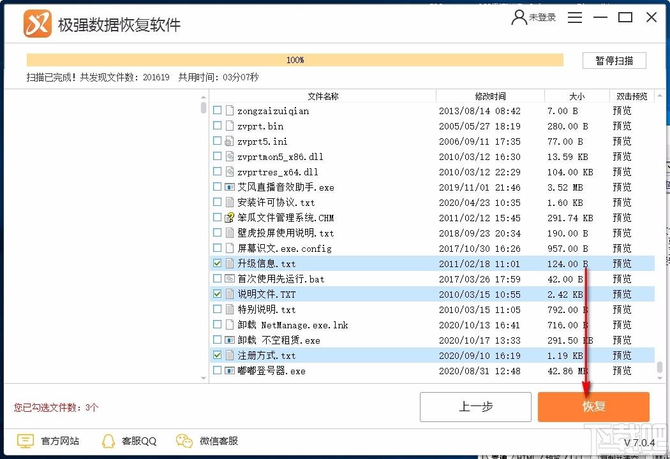Click dll icon of zvprtres_x64.dll
This screenshot has width=670, height=459.
(230, 172)
